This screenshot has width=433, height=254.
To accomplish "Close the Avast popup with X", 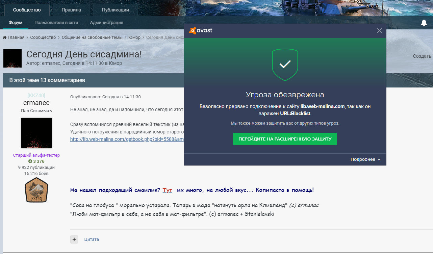I will (x=379, y=31).
